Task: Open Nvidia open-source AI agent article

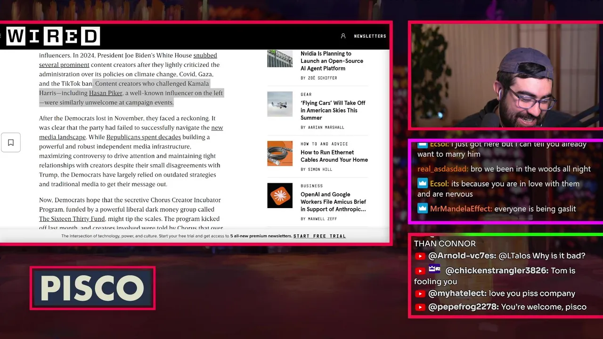Action: tap(332, 61)
